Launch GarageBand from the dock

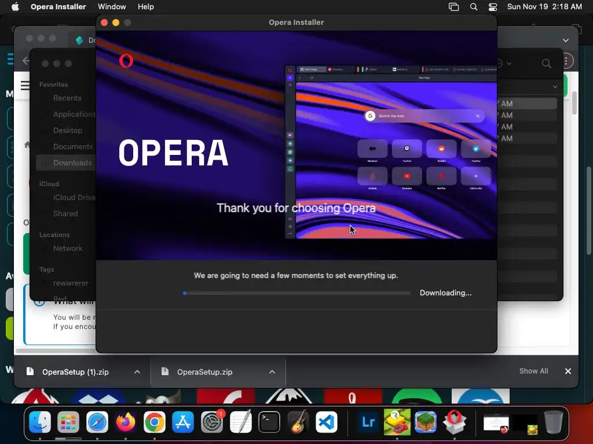click(x=298, y=421)
